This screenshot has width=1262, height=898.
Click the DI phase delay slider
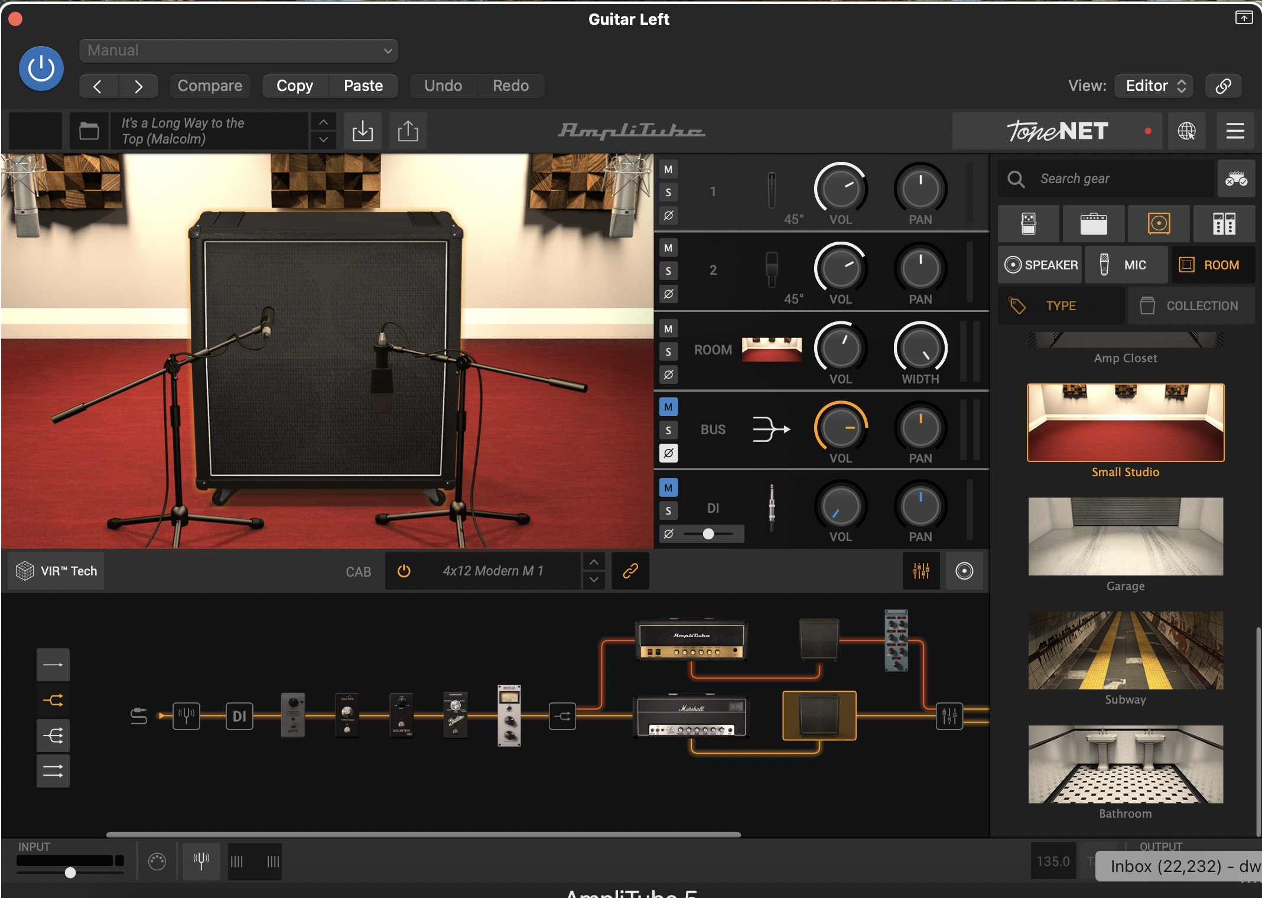(709, 534)
